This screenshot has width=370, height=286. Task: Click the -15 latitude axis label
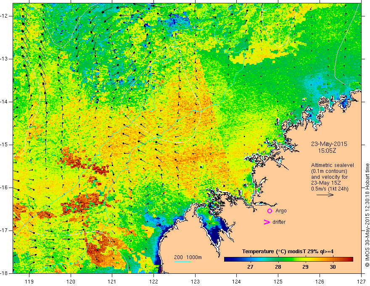(4, 145)
